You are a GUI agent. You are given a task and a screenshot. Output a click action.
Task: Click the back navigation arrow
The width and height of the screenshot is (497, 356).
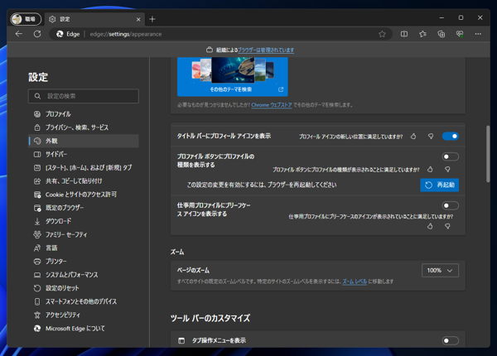pyautogui.click(x=19, y=34)
